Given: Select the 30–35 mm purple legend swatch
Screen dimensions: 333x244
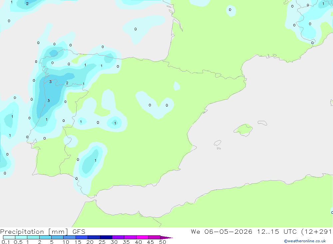Looking at the screenshot, I should (x=118, y=237).
